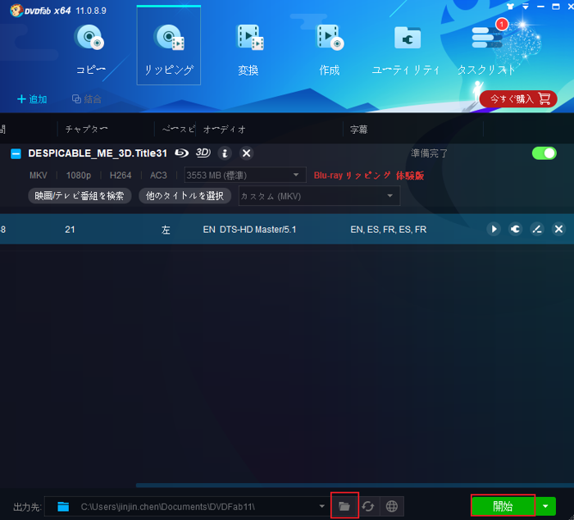
Task: Click the チャプター column header
Action: (x=86, y=129)
